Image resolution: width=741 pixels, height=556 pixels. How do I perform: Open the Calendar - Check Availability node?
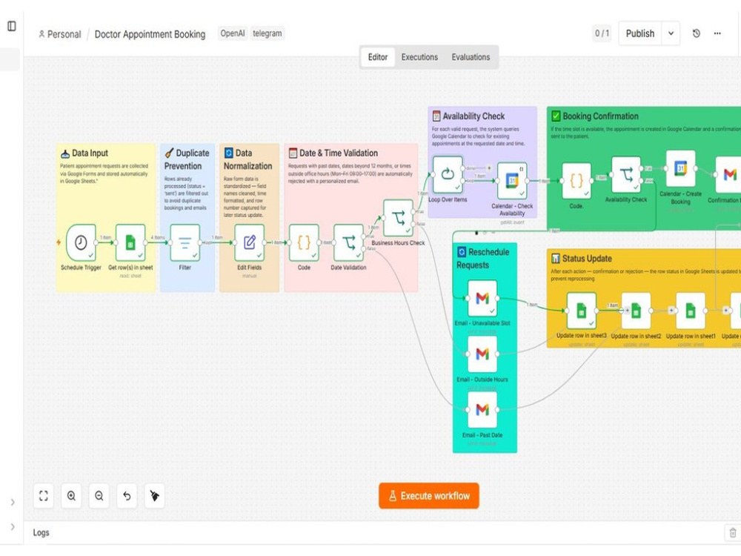click(512, 181)
